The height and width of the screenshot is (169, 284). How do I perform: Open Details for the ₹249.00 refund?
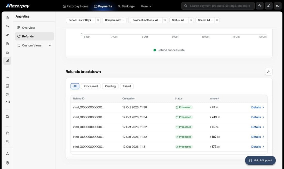pos(258,117)
